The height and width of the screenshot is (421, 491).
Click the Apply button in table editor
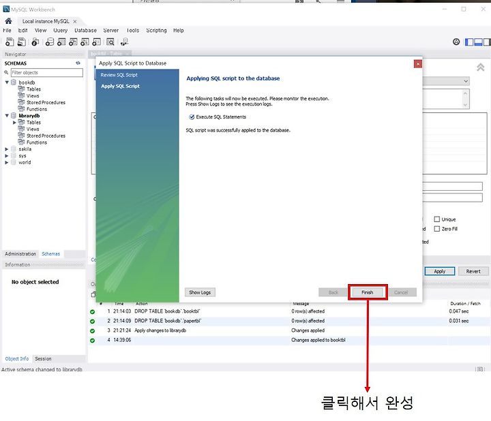pyautogui.click(x=440, y=271)
